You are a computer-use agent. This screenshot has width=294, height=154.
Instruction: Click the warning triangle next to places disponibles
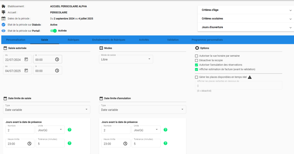click(x=249, y=77)
